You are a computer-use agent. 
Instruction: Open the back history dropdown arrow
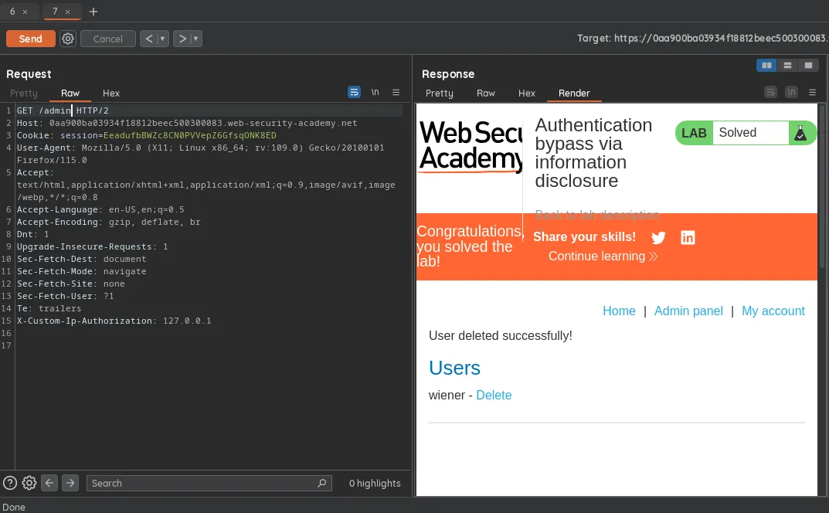(163, 39)
